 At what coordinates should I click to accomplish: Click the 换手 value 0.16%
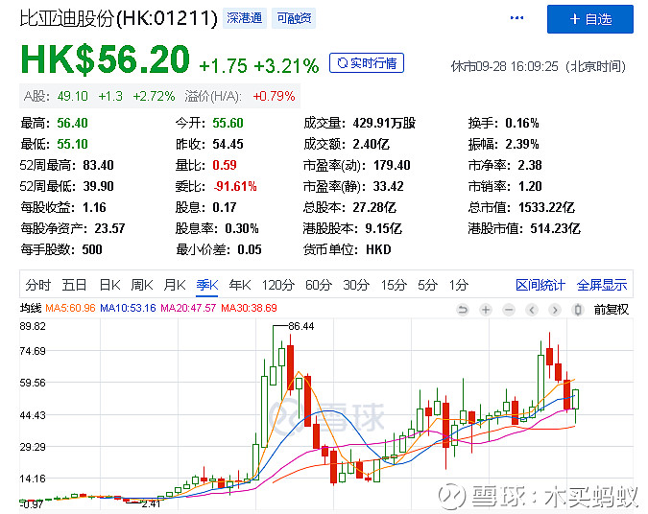click(522, 123)
